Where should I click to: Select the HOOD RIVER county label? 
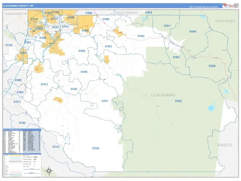coord(225,21)
